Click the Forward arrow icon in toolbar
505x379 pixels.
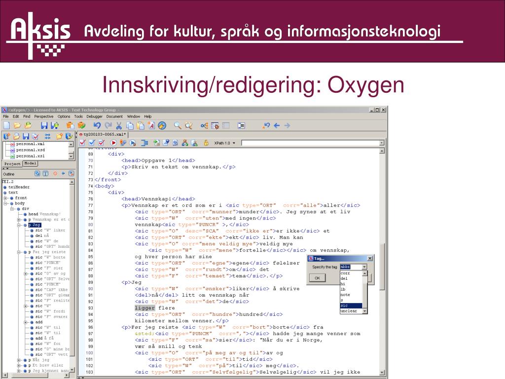coord(288,125)
